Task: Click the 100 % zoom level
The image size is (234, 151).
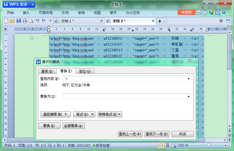Action: tap(183, 145)
